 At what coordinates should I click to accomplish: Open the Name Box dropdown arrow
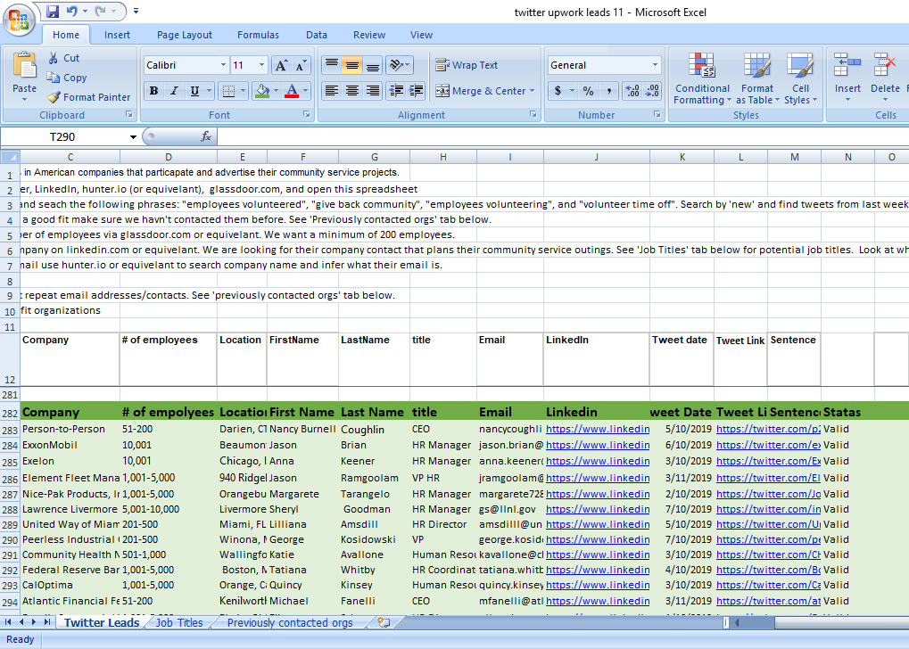(x=134, y=137)
